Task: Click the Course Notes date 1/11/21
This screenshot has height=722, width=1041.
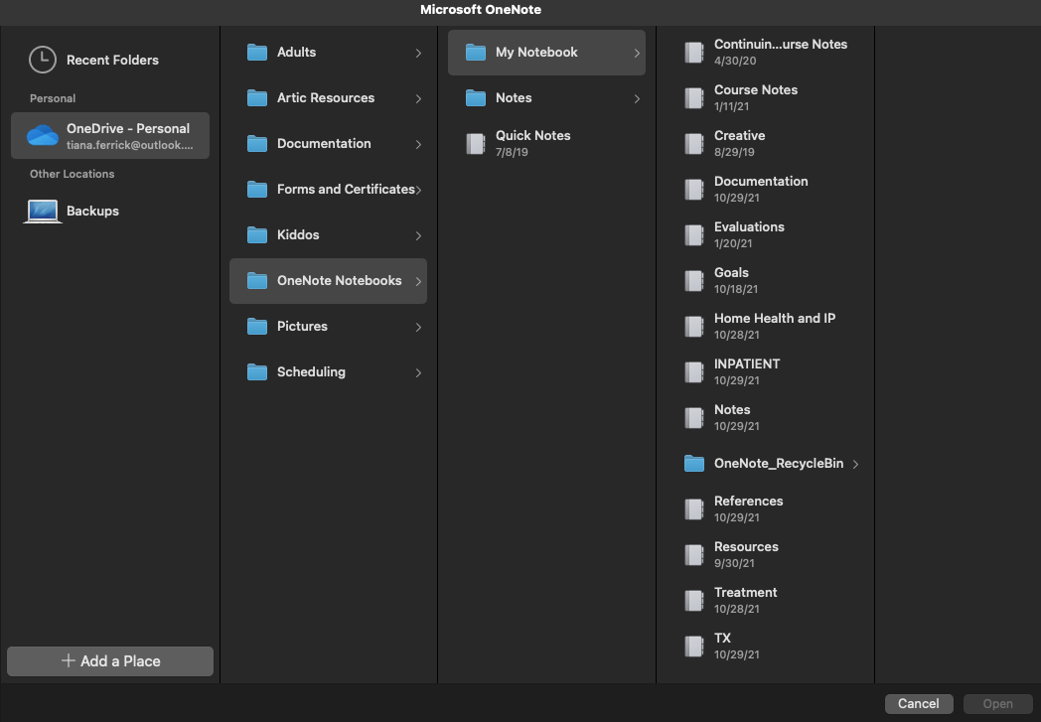Action: 732,106
